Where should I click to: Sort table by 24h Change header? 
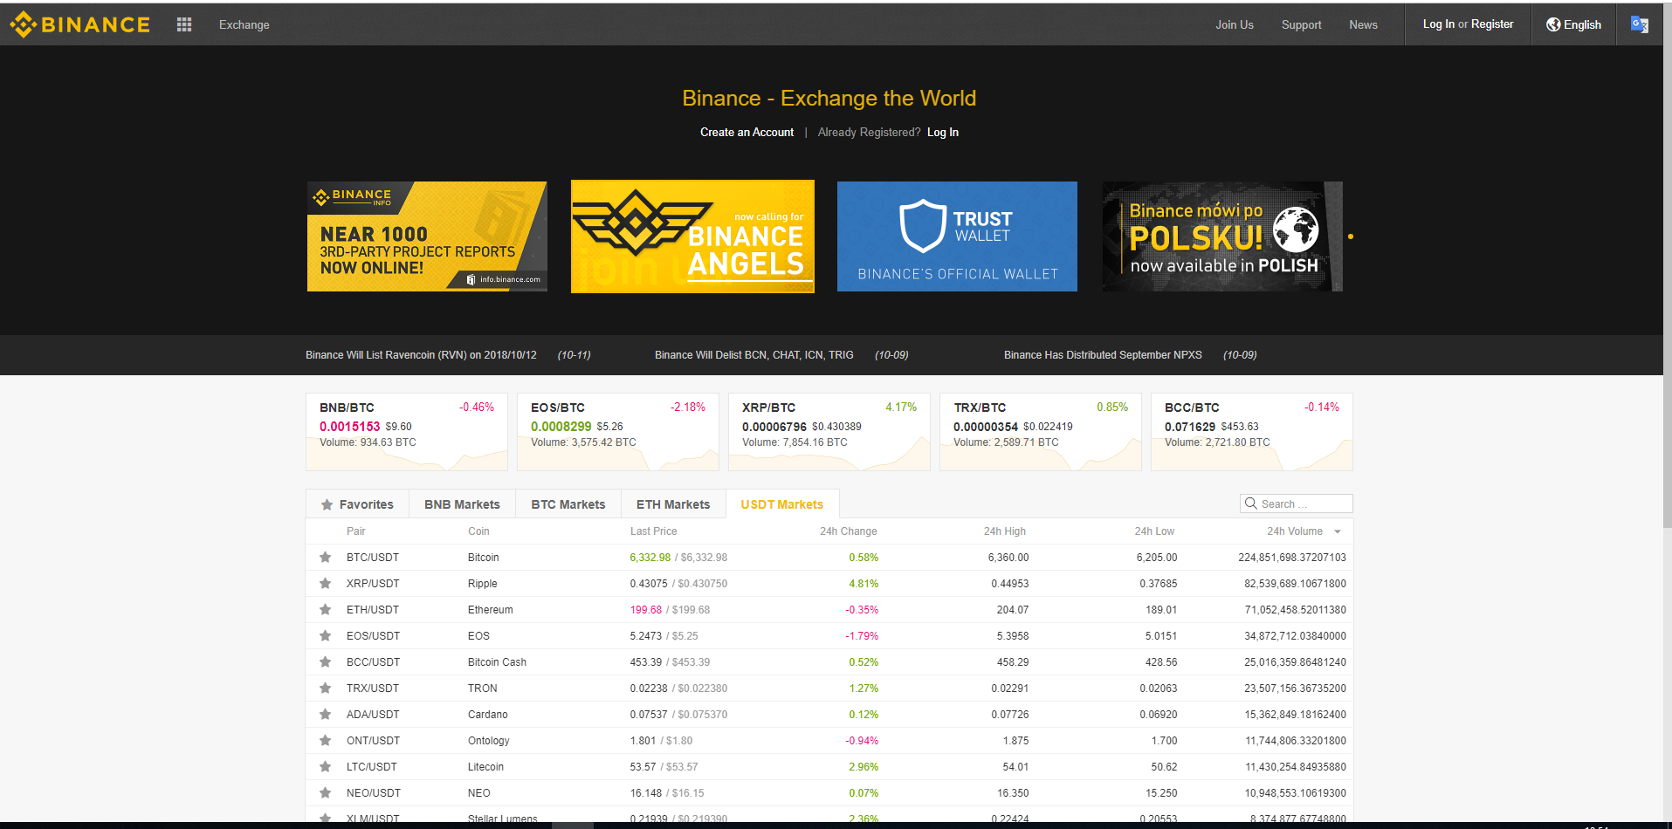pyautogui.click(x=848, y=531)
